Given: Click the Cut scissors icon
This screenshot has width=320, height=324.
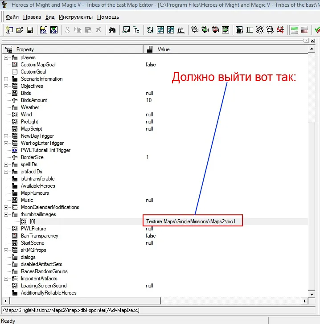Looking at the screenshot, I should point(67,30).
